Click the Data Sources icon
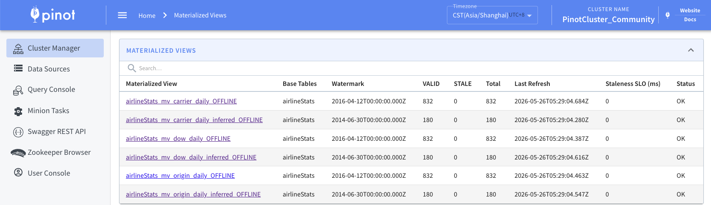This screenshot has width=711, height=205. [x=18, y=68]
